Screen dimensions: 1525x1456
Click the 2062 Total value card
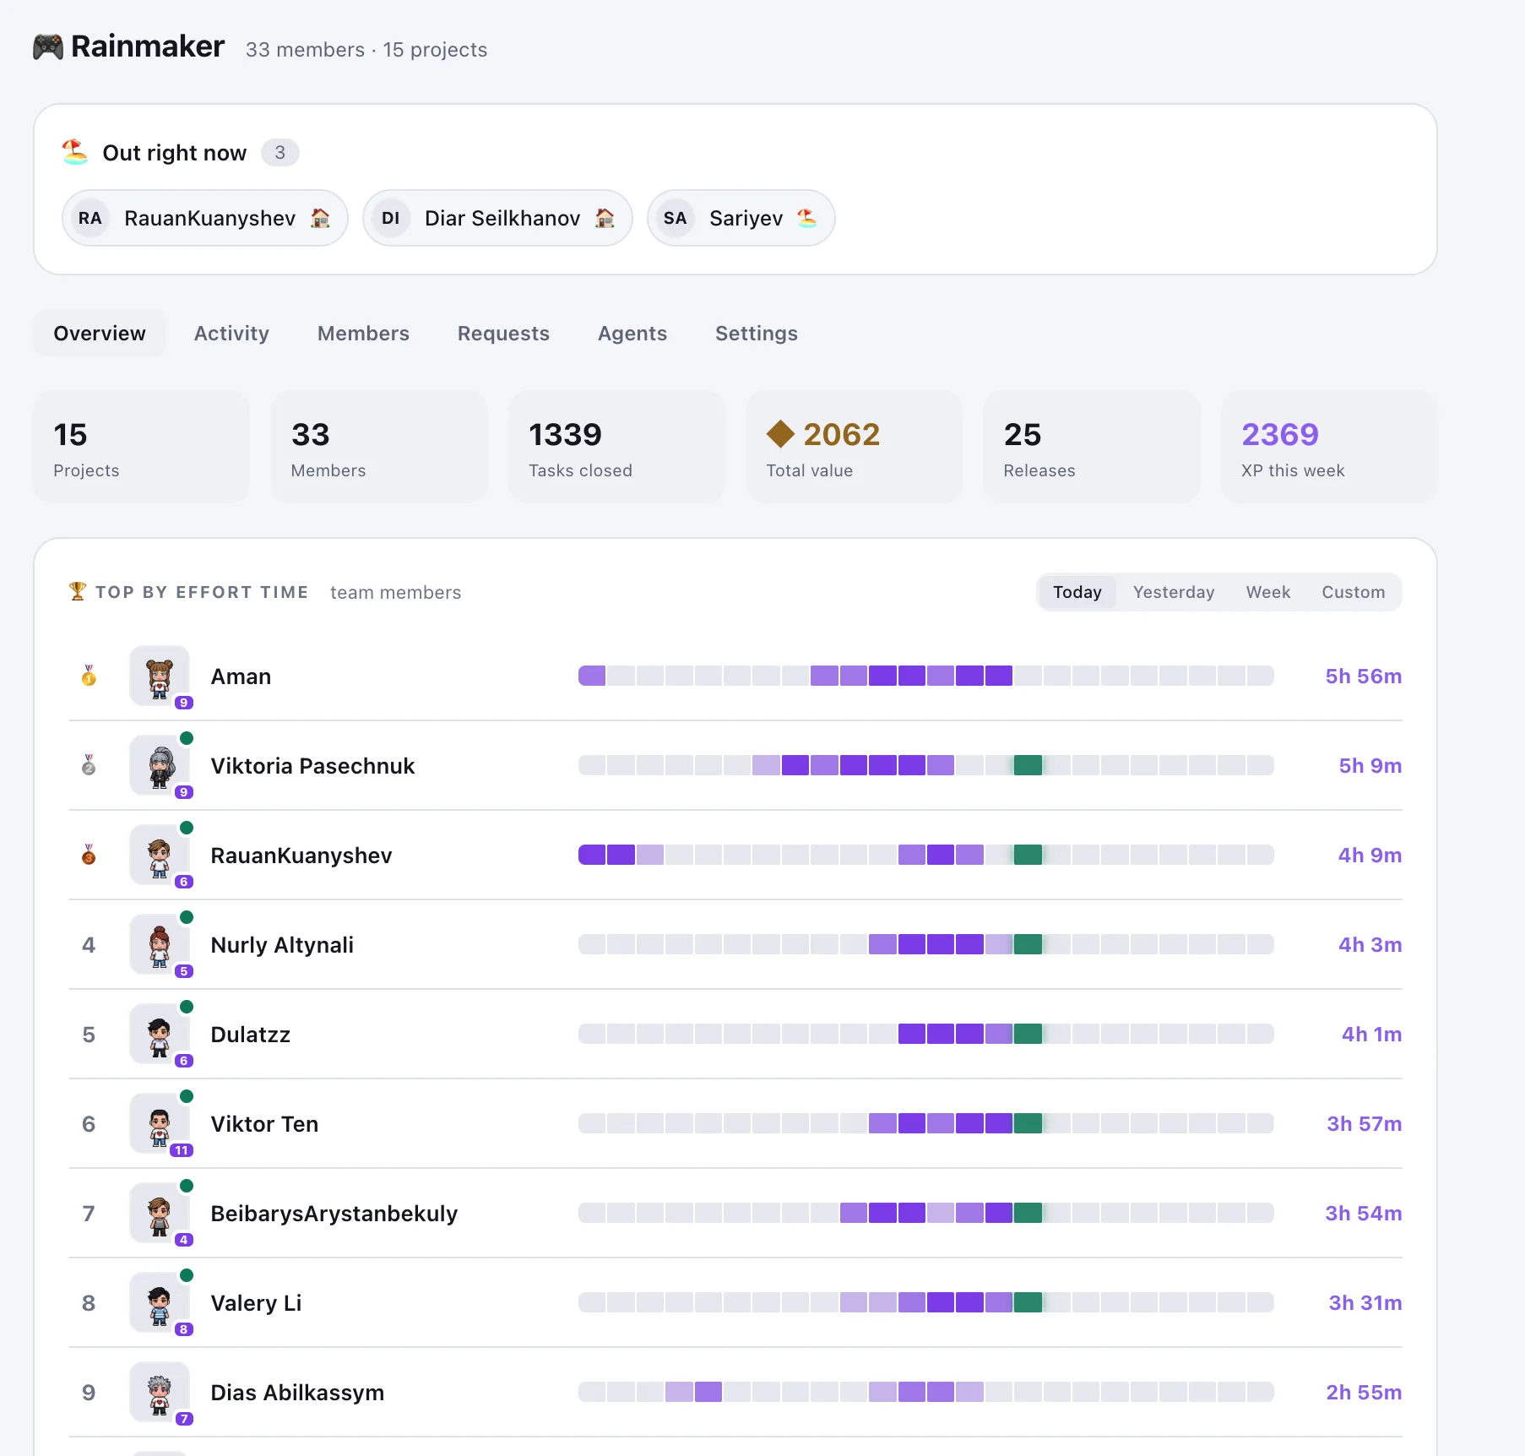(x=854, y=447)
